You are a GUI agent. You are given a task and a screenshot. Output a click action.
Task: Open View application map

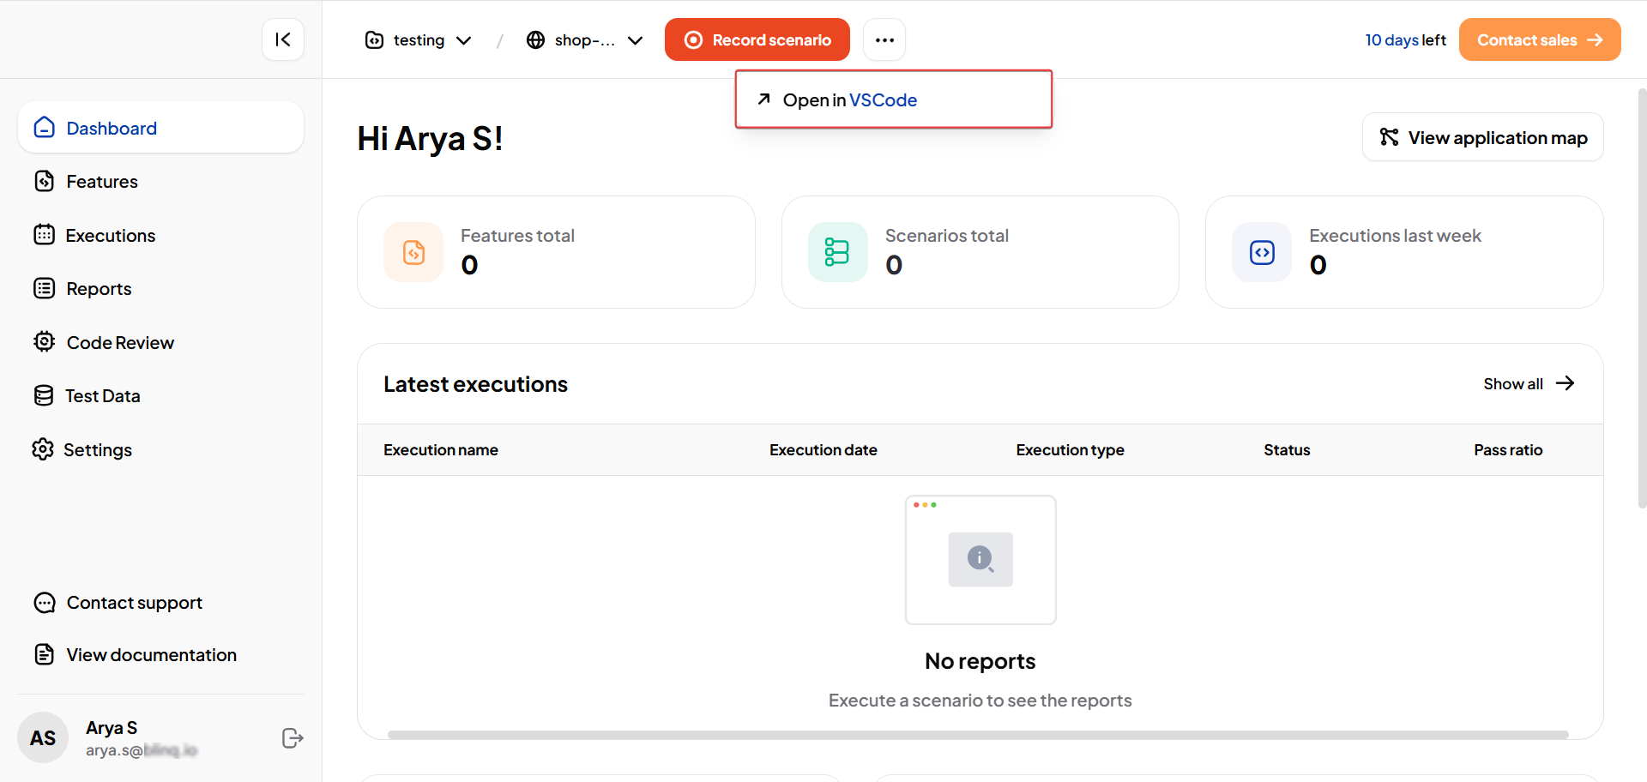pyautogui.click(x=1482, y=138)
